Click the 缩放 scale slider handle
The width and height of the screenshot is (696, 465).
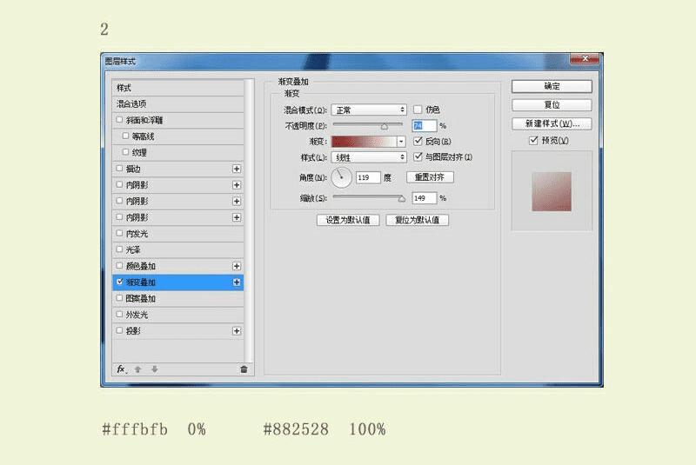tap(402, 198)
